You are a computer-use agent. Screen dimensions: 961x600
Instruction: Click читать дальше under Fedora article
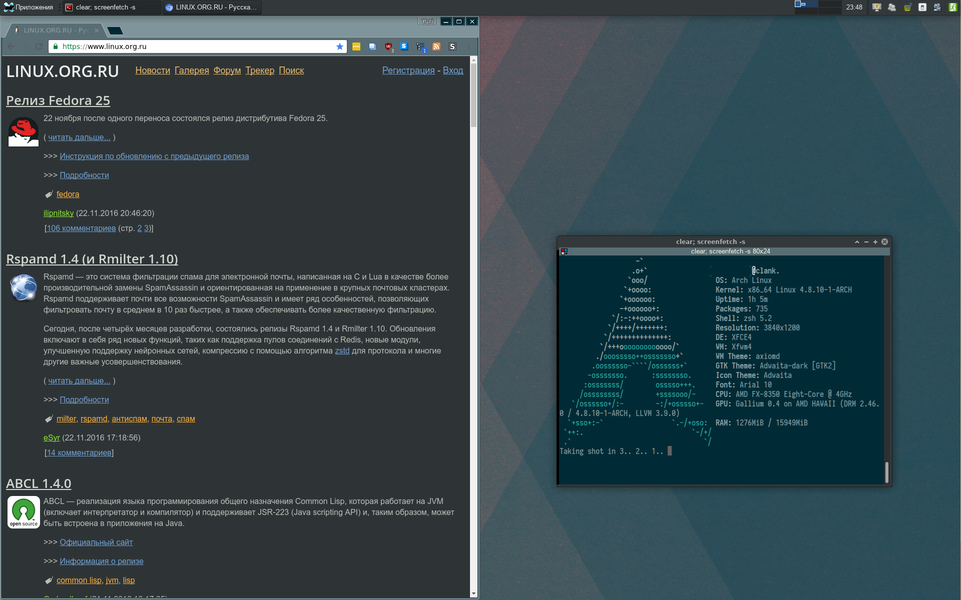pyautogui.click(x=79, y=137)
